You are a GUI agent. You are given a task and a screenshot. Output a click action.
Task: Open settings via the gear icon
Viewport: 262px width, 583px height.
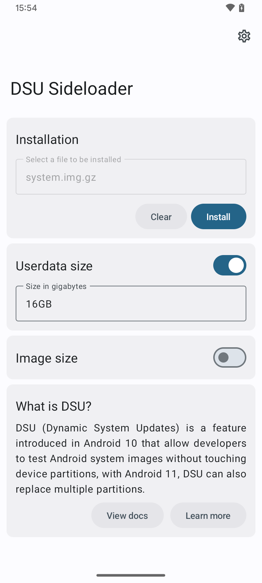(x=244, y=36)
